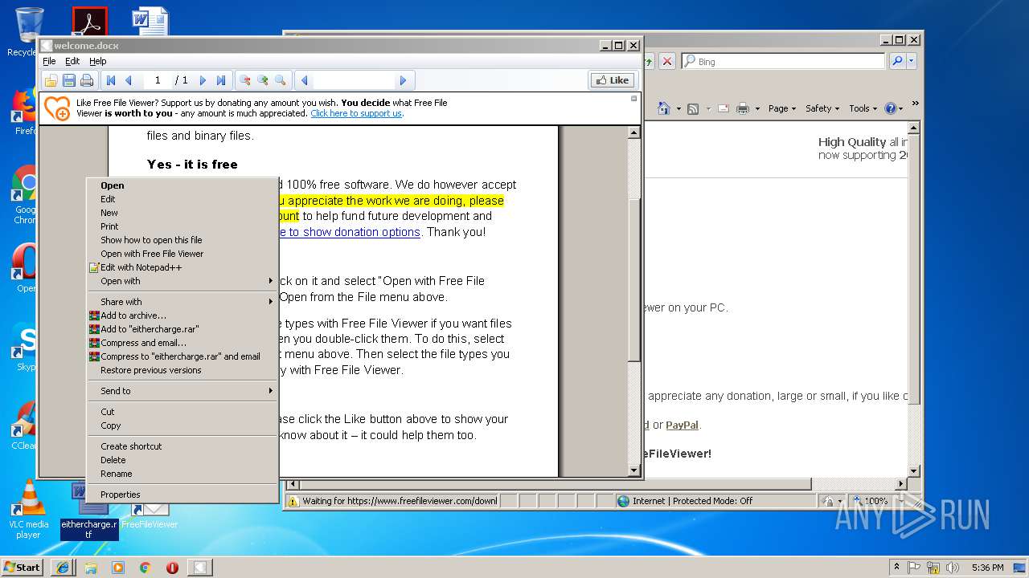Screen dimensions: 1029x578
Task: Choose Copy from the context menu
Action: click(182, 425)
